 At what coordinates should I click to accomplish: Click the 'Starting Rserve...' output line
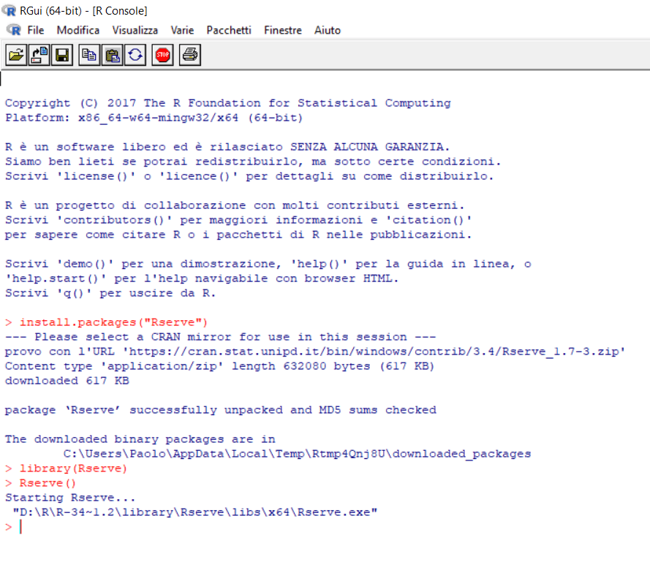[70, 498]
